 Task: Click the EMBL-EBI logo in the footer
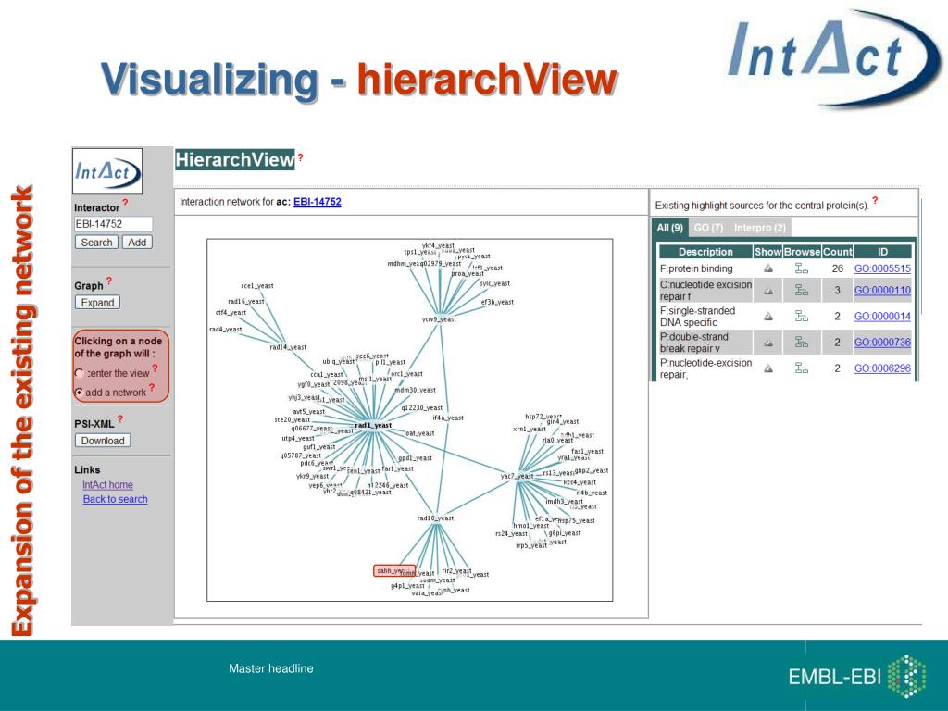[x=858, y=675]
